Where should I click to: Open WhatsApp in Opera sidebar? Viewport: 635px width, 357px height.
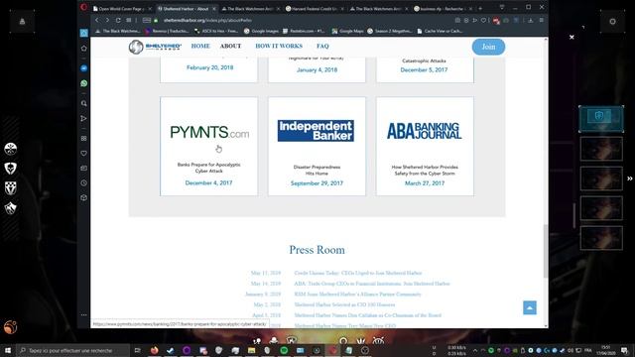click(x=83, y=83)
